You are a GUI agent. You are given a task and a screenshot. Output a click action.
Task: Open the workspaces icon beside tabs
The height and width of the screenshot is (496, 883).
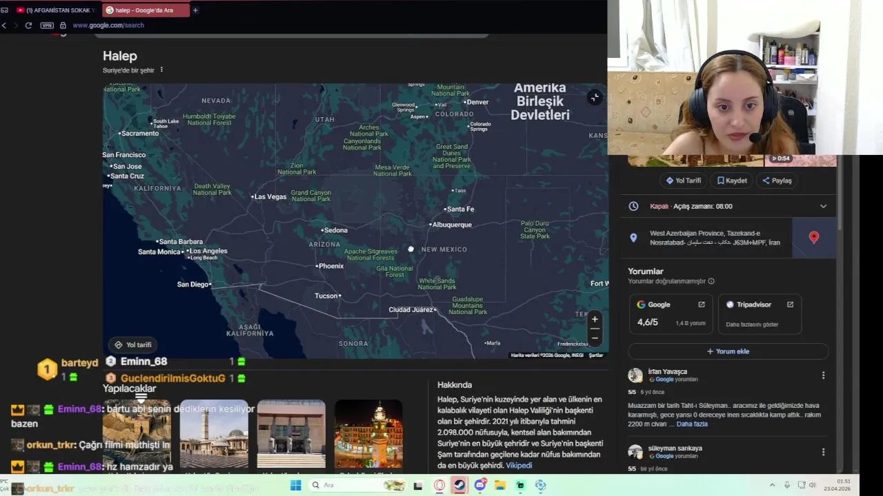pos(5,10)
